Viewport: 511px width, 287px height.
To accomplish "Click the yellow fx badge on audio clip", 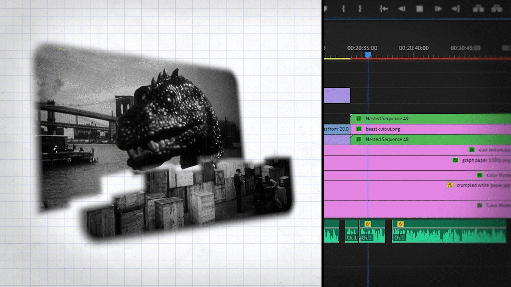I will [x=400, y=224].
